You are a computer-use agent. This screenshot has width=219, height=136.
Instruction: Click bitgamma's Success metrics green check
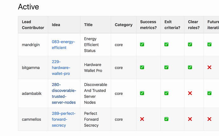(x=142, y=67)
